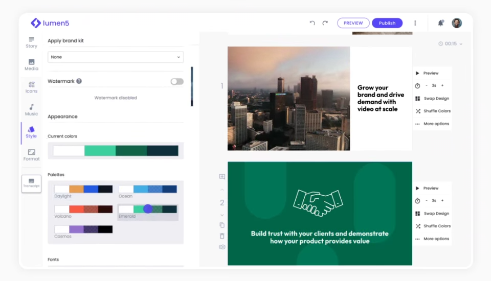Click the dark teal swatch in Current colors
This screenshot has height=281, width=491.
[163, 151]
